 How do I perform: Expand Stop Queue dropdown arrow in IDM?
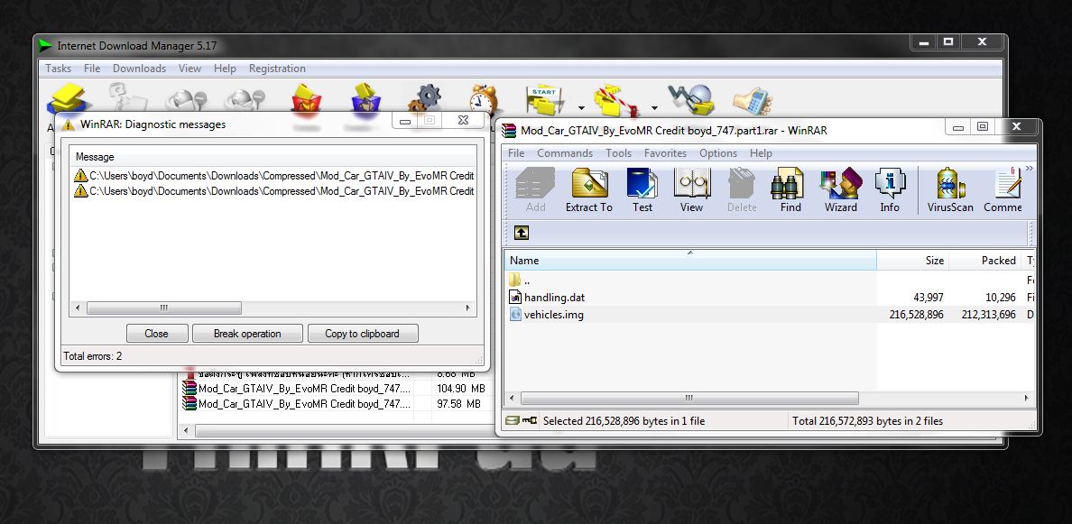(654, 108)
